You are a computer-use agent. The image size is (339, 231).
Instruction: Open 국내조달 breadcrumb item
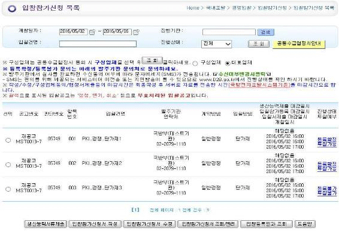point(216,8)
